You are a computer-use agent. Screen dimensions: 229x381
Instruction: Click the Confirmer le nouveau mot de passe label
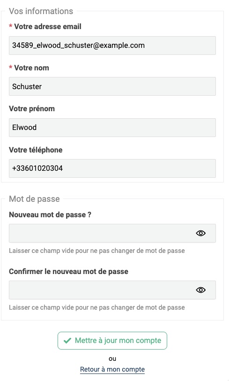point(69,271)
